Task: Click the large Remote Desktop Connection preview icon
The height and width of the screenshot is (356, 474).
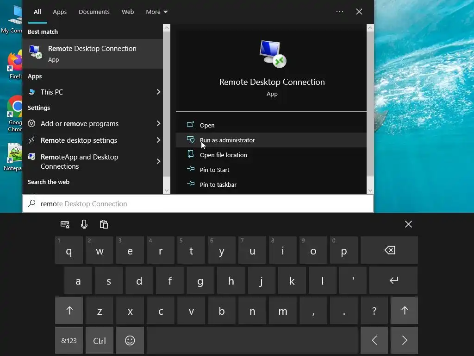Action: click(273, 54)
